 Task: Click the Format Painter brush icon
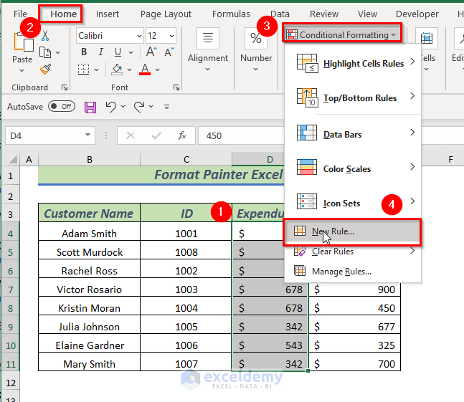click(x=45, y=69)
